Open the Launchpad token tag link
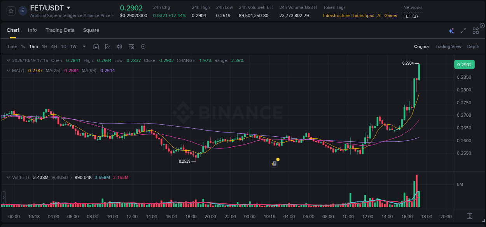The image size is (486, 227). pyautogui.click(x=364, y=15)
